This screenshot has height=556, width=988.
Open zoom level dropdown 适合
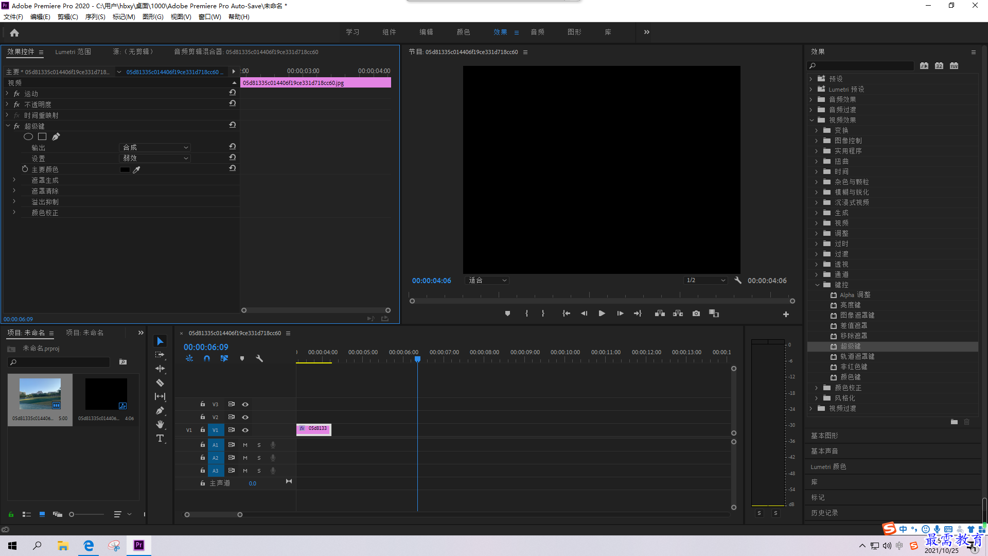click(487, 280)
